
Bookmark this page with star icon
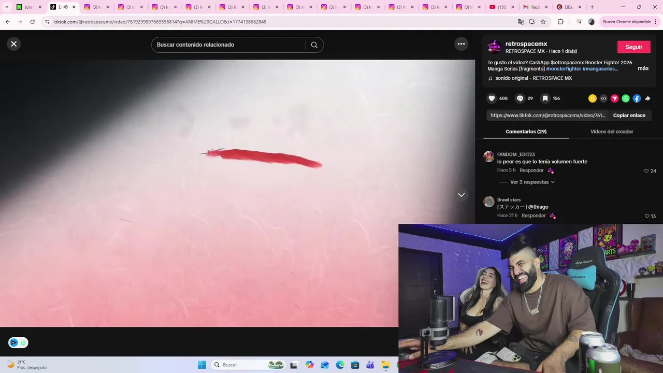543,22
